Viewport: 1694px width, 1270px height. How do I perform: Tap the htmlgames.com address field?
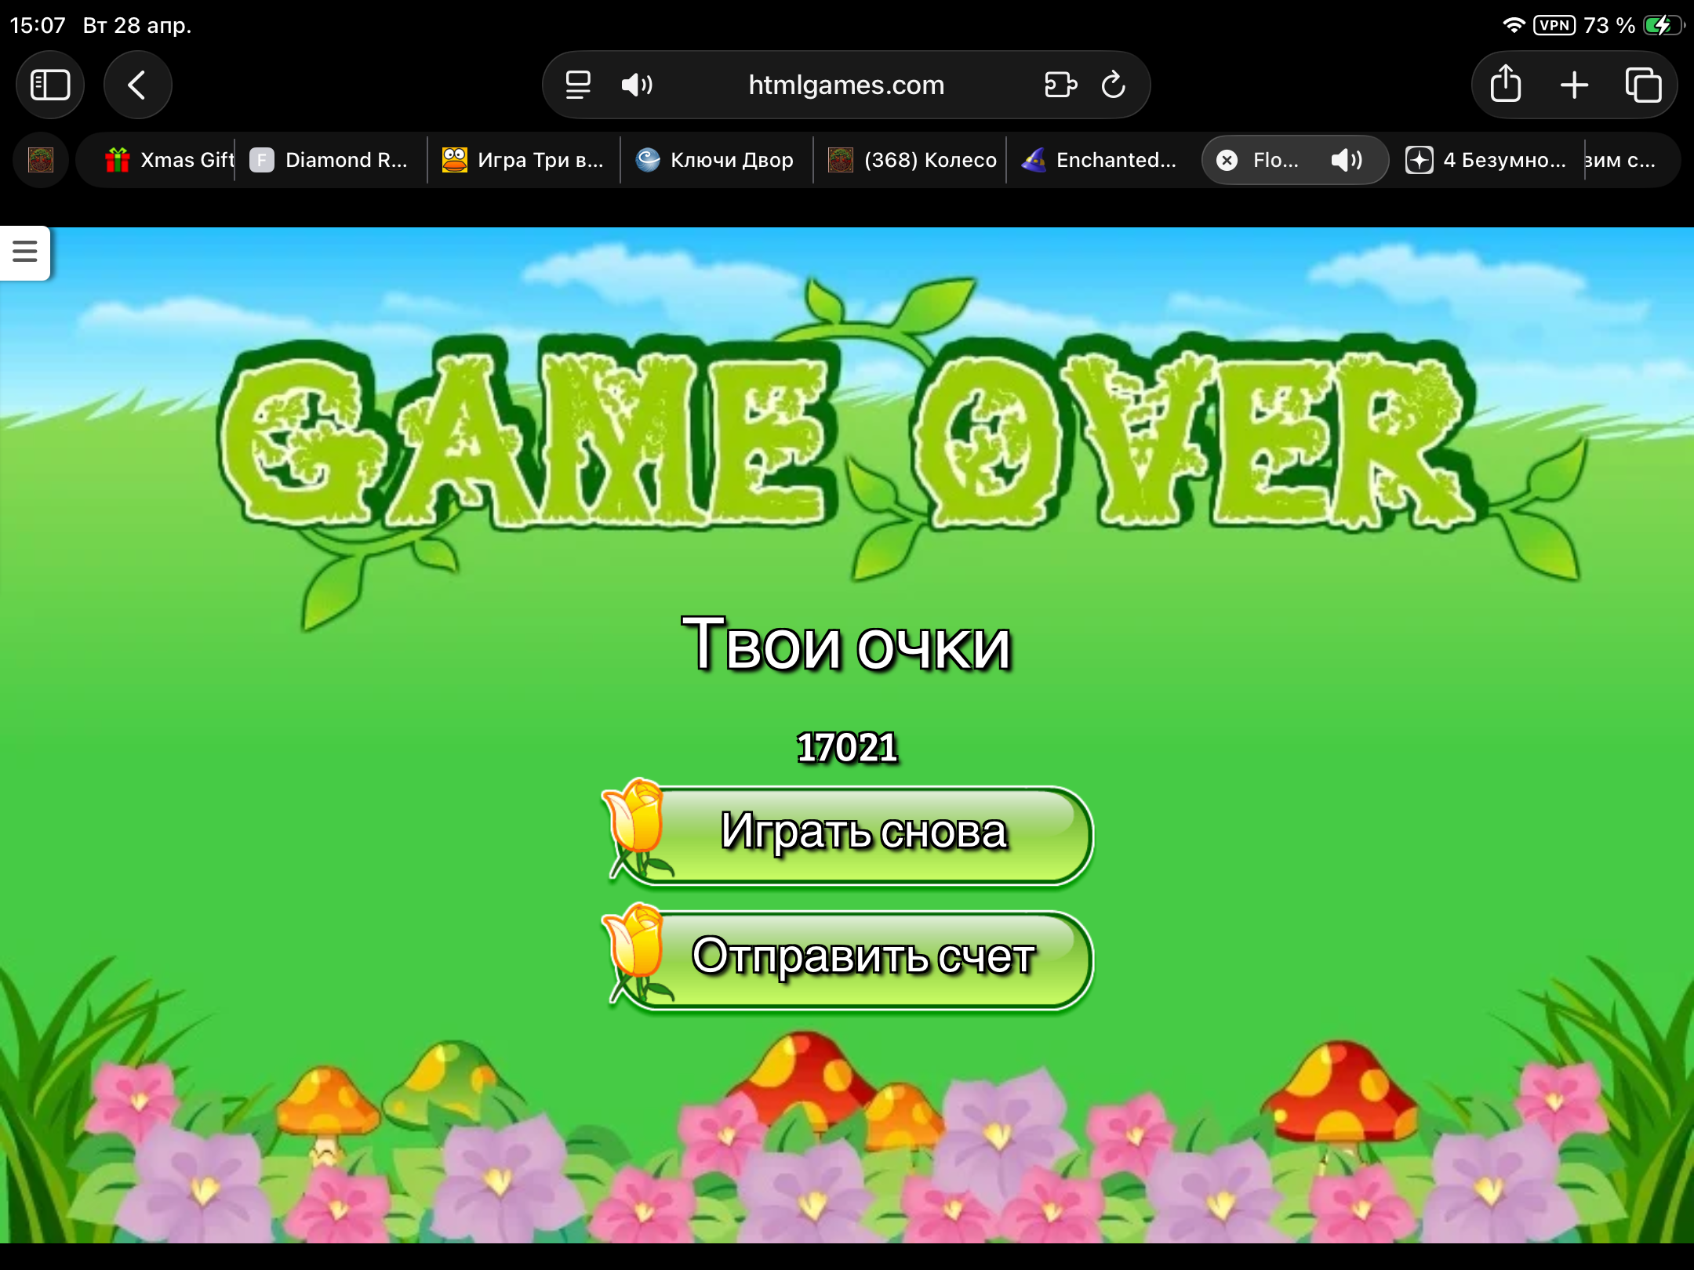846,85
